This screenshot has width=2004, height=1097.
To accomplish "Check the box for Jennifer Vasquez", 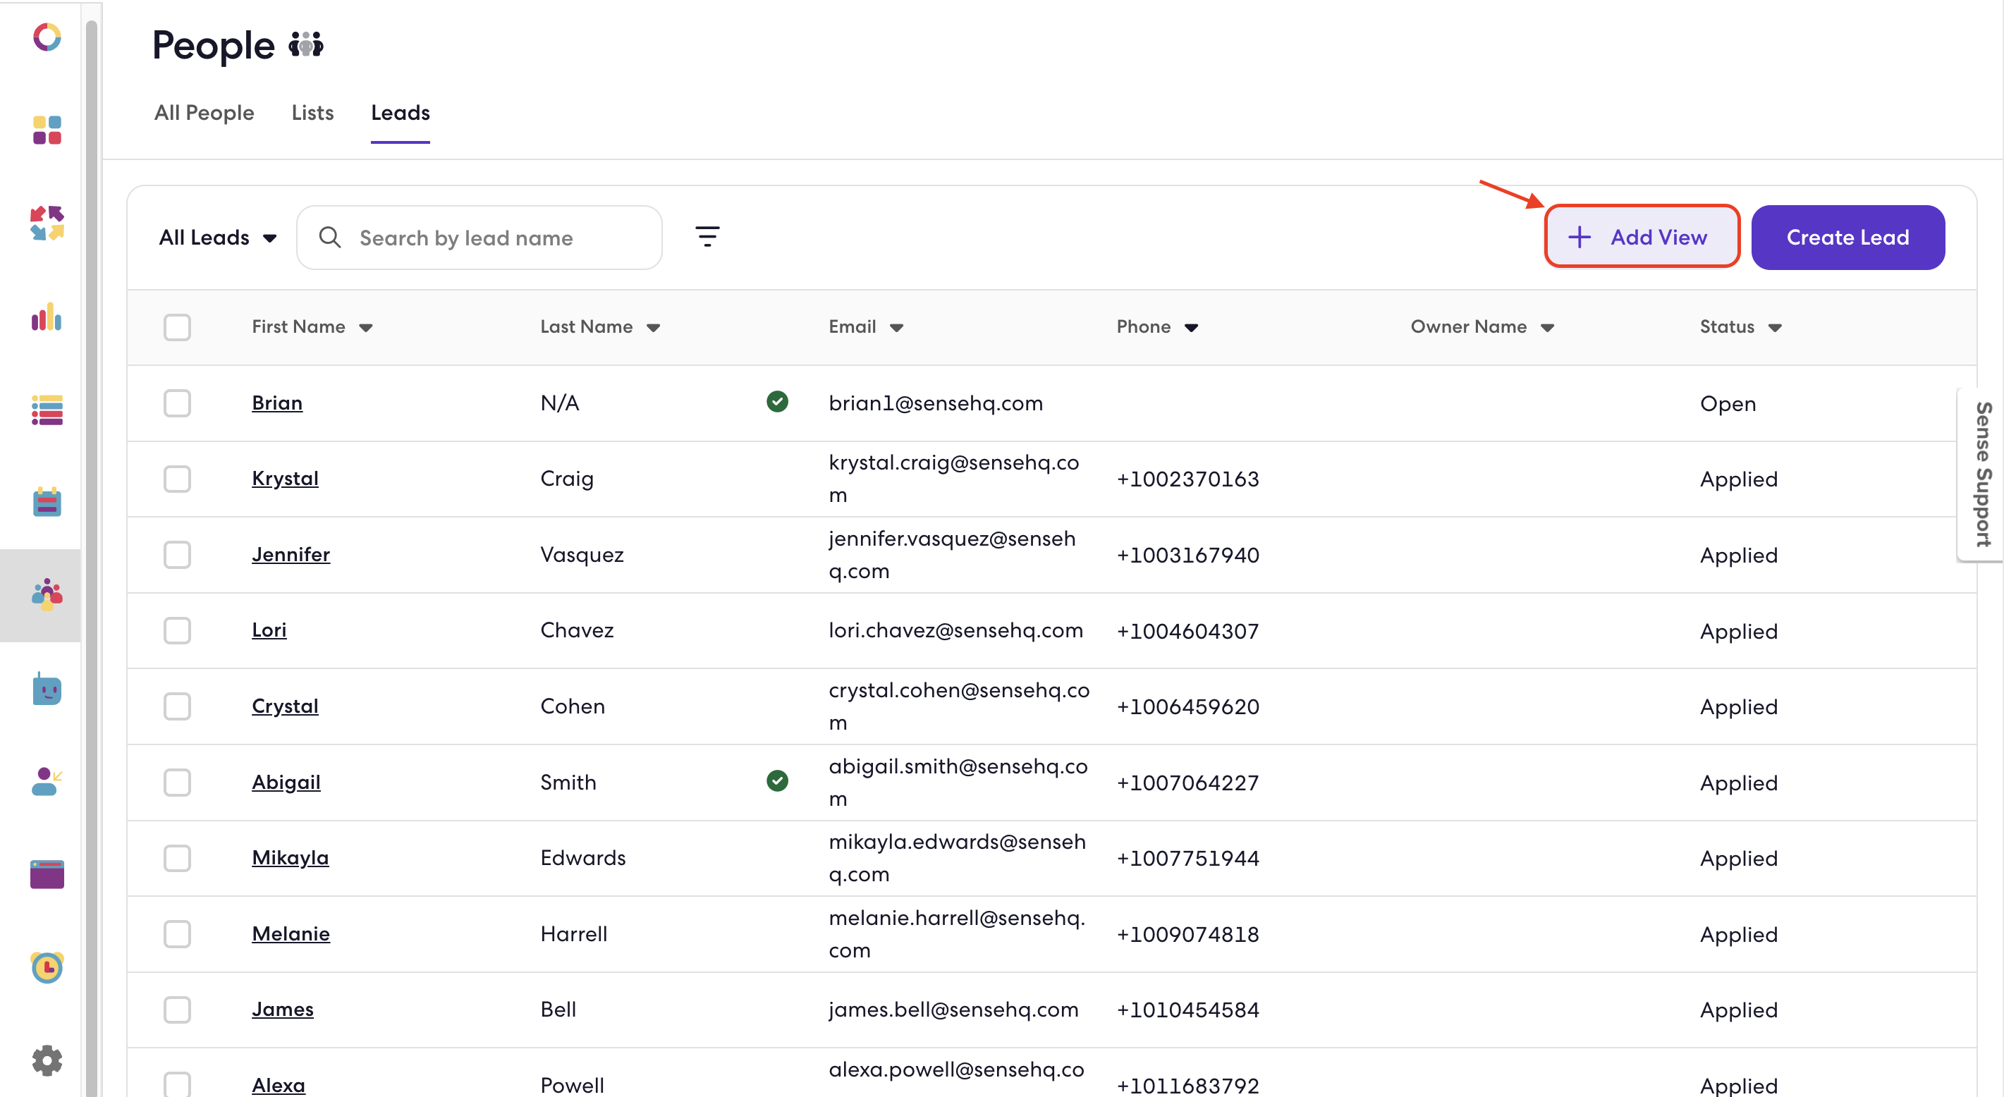I will point(178,555).
